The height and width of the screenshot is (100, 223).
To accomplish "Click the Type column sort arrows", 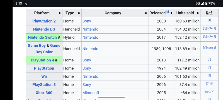I will (79, 13).
